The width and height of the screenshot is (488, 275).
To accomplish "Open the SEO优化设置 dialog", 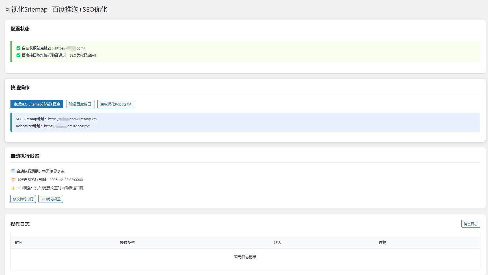I will (51, 199).
